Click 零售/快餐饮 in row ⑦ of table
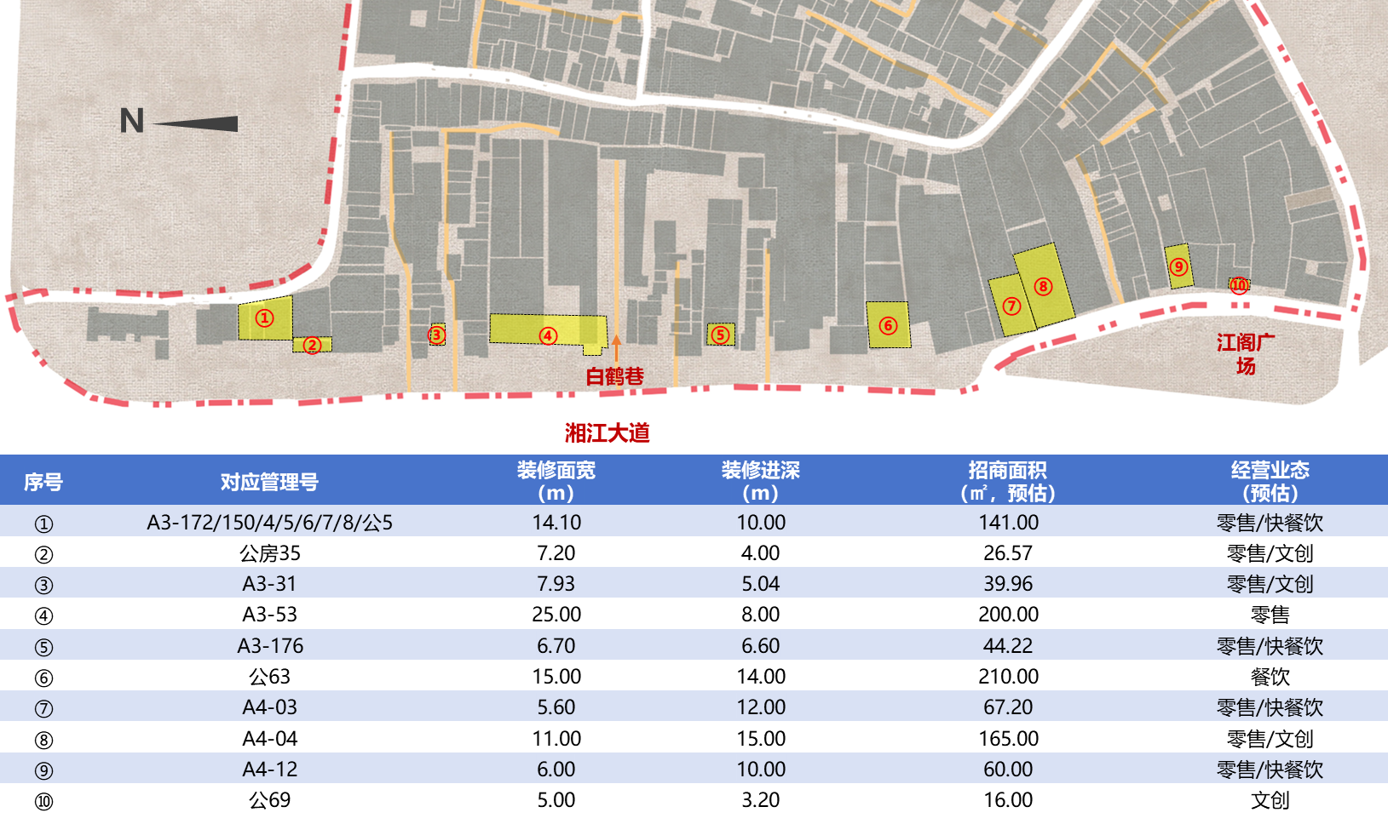The image size is (1388, 824). [1270, 707]
